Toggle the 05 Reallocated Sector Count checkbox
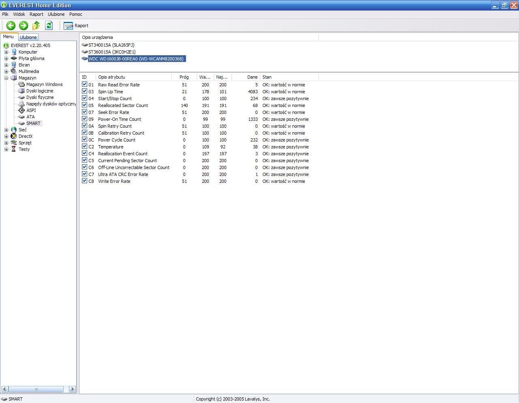Screen dimensions: 519x403 tap(84, 105)
